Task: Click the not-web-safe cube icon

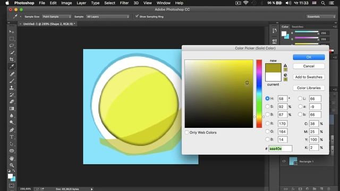Action: (x=285, y=75)
